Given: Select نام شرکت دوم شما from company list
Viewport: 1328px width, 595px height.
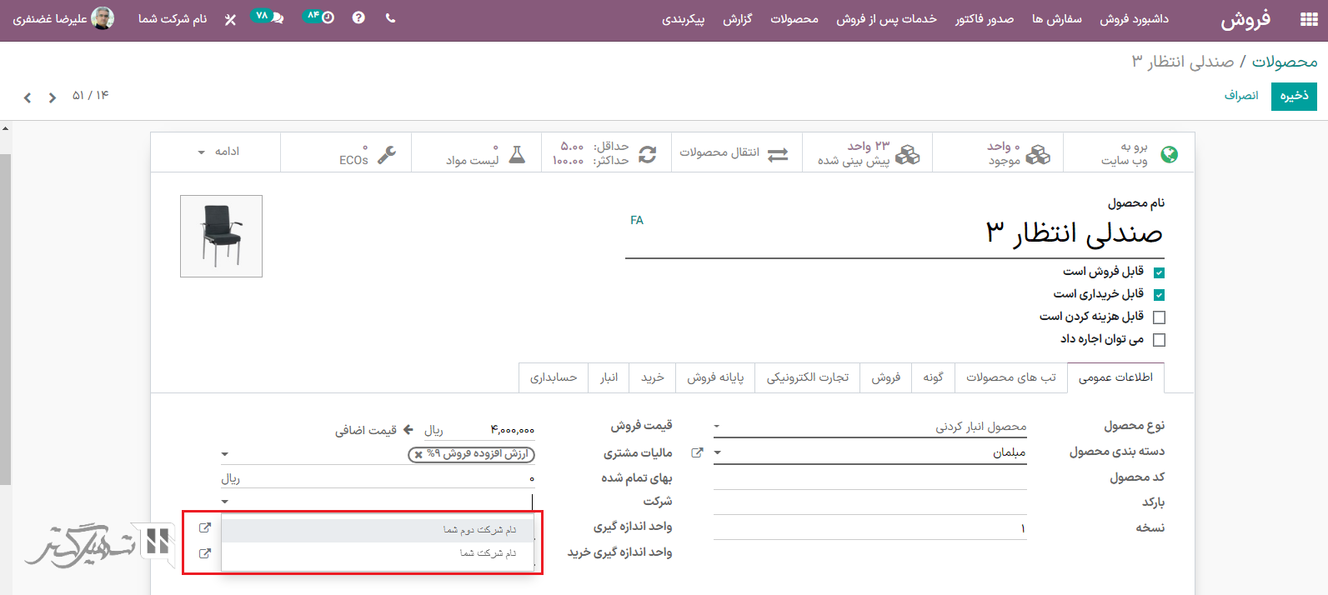Looking at the screenshot, I should [x=479, y=530].
